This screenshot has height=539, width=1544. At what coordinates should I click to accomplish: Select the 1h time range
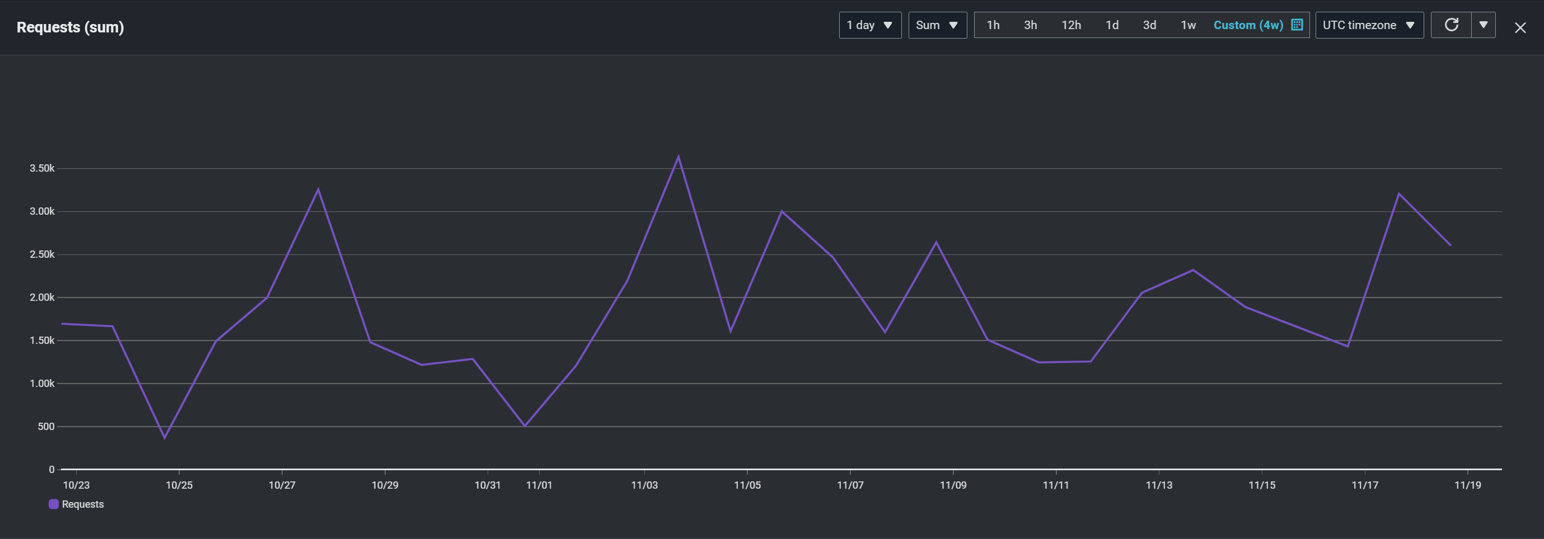[x=993, y=25]
